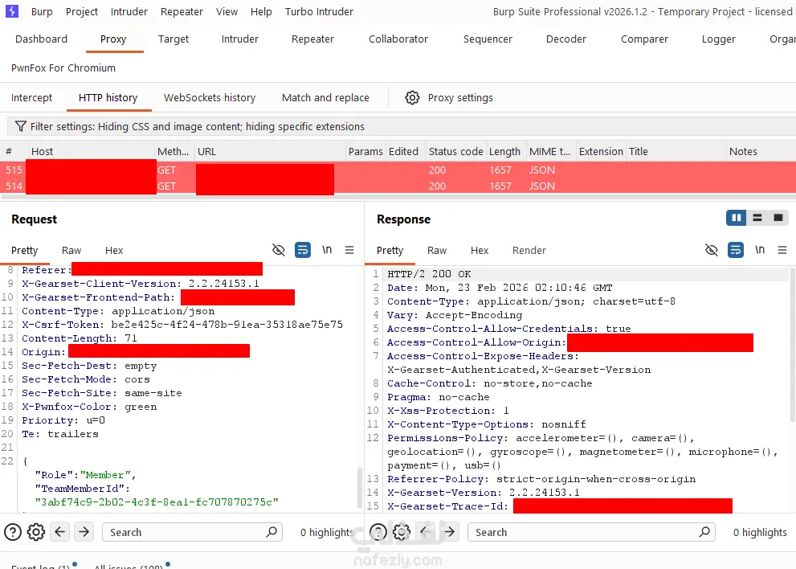Viewport: 796px width, 569px height.
Task: Open the Response pane hamburger menu
Action: (x=782, y=250)
